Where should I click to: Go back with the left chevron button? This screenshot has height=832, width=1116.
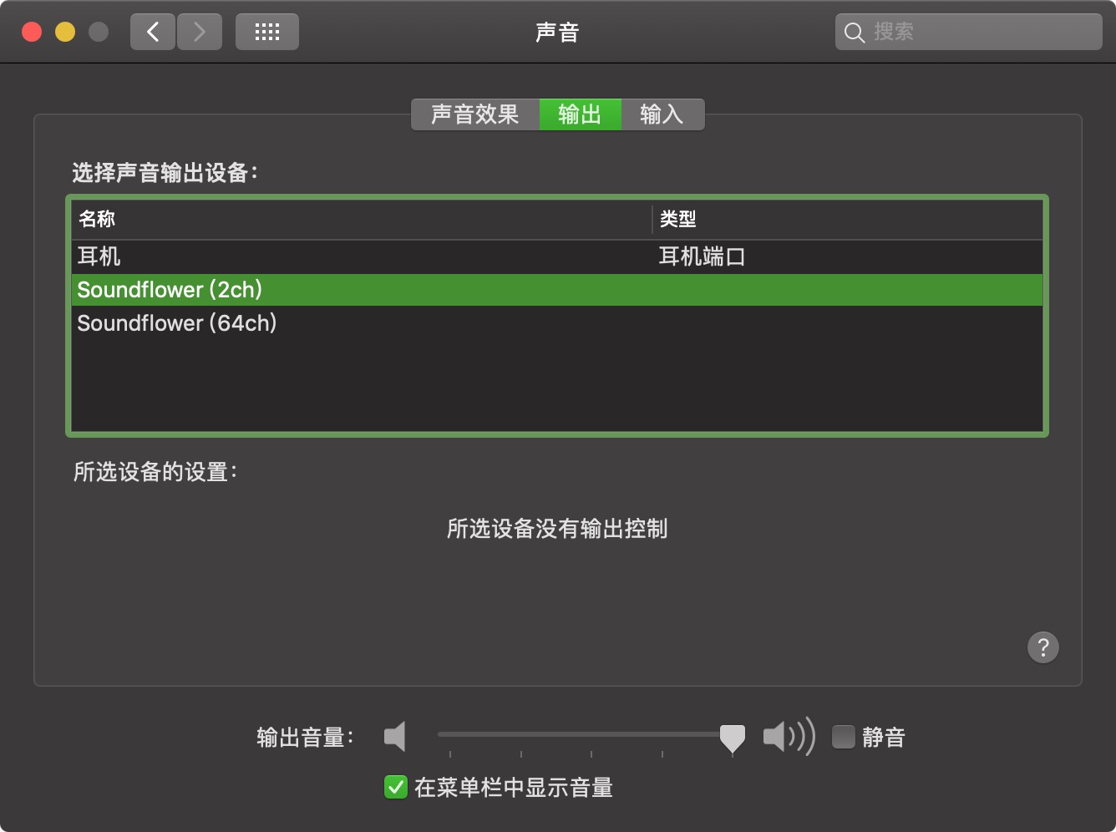pyautogui.click(x=153, y=32)
